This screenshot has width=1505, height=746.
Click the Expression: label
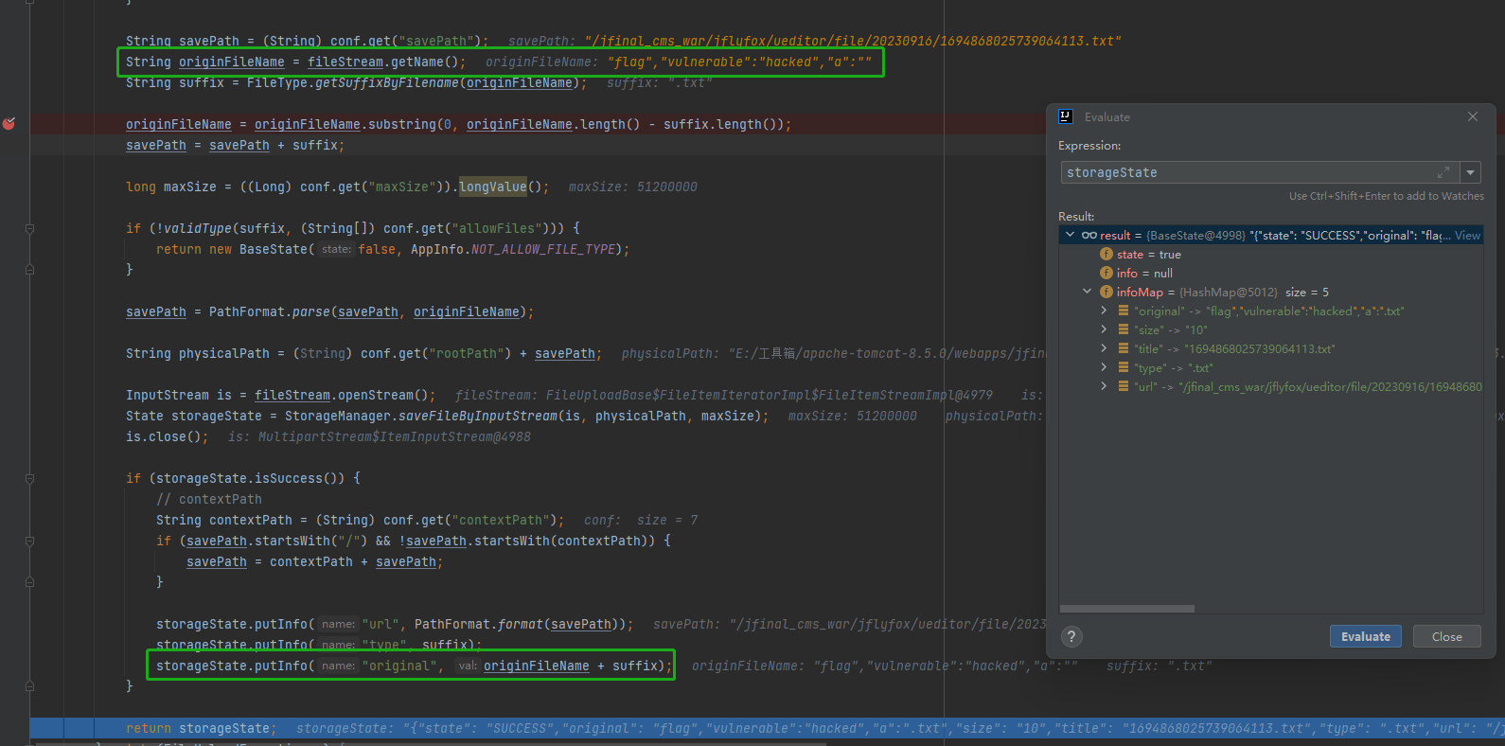tap(1089, 145)
